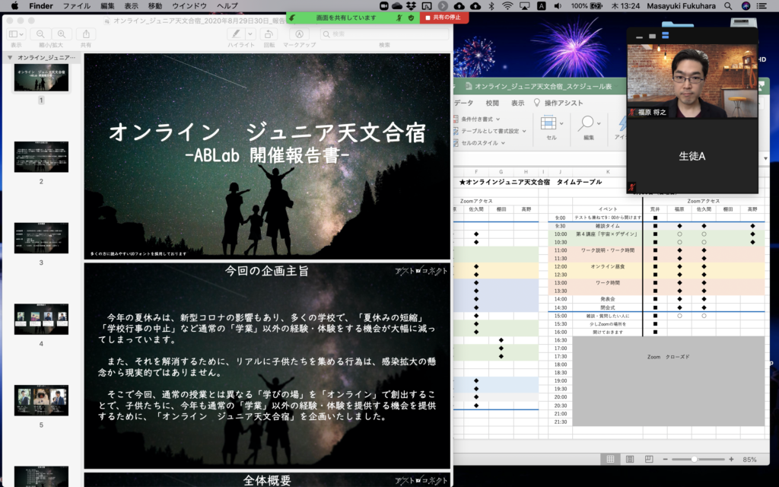This screenshot has width=779, height=487.
Task: Click the Excel zoom slider handle
Action: coord(694,459)
